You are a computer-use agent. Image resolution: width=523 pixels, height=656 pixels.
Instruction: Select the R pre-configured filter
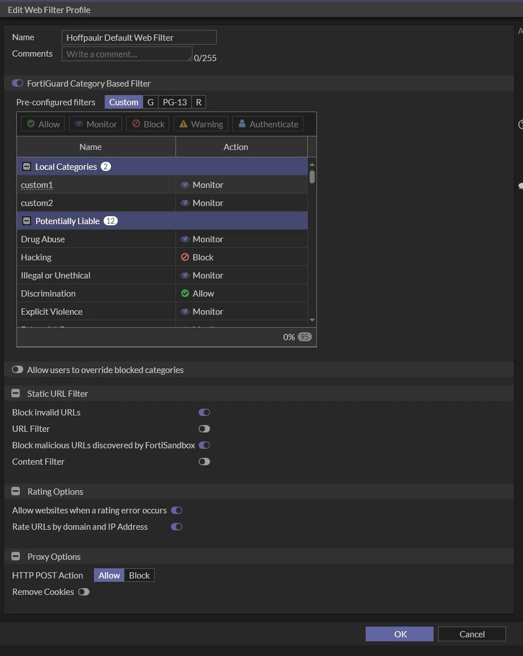[199, 102]
